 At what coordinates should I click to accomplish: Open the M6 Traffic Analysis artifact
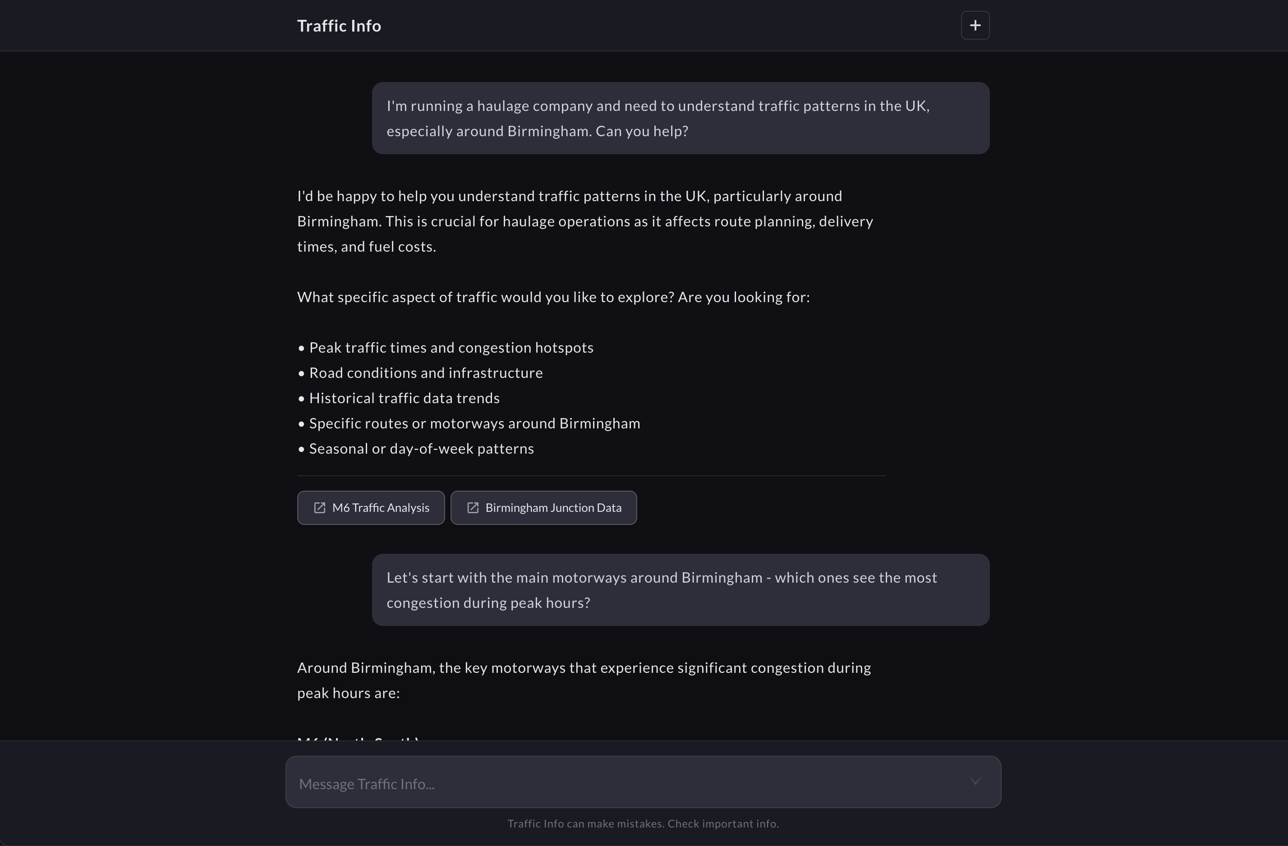pos(371,508)
